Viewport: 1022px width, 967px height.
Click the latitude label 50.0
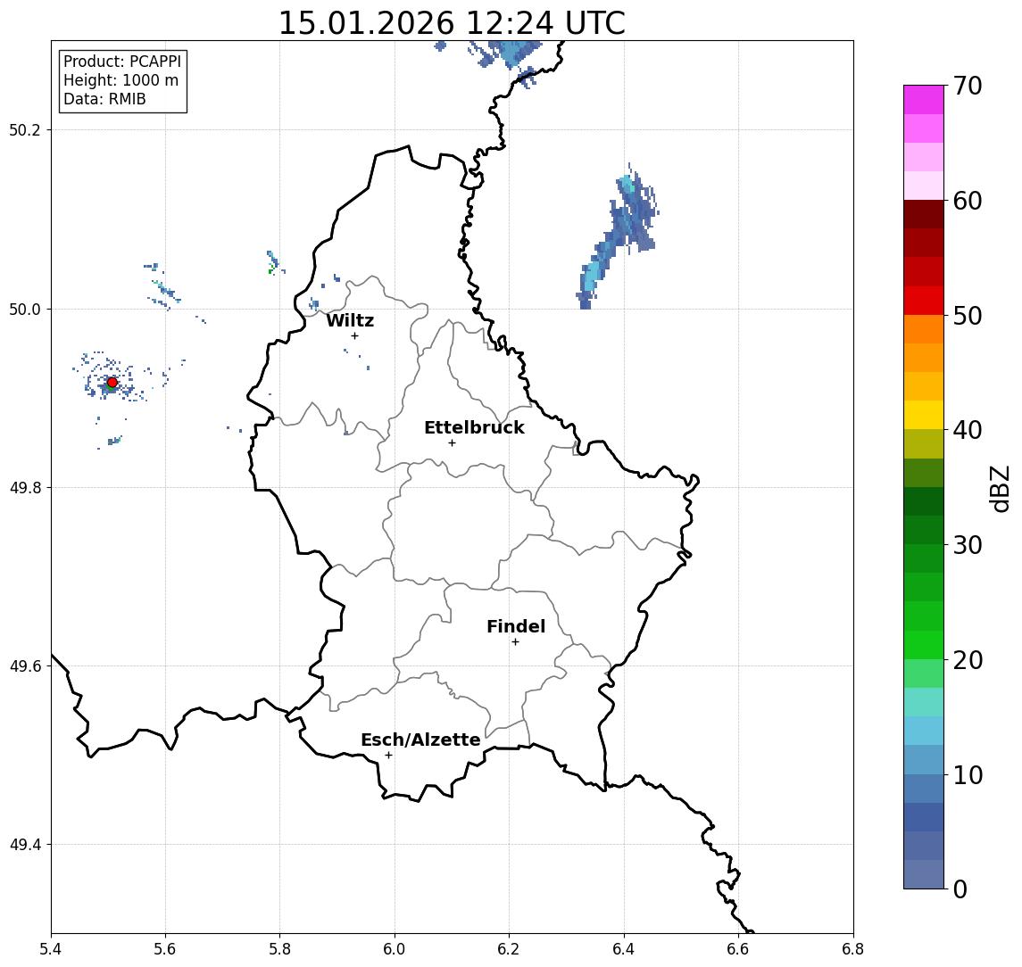coord(25,309)
